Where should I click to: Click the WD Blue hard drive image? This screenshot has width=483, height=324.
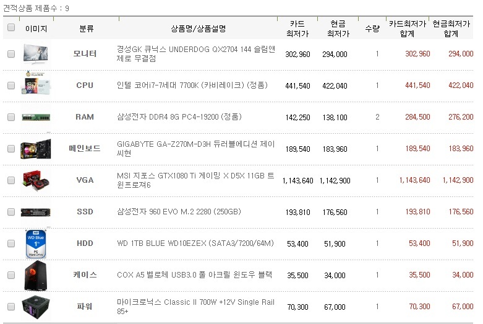36,243
